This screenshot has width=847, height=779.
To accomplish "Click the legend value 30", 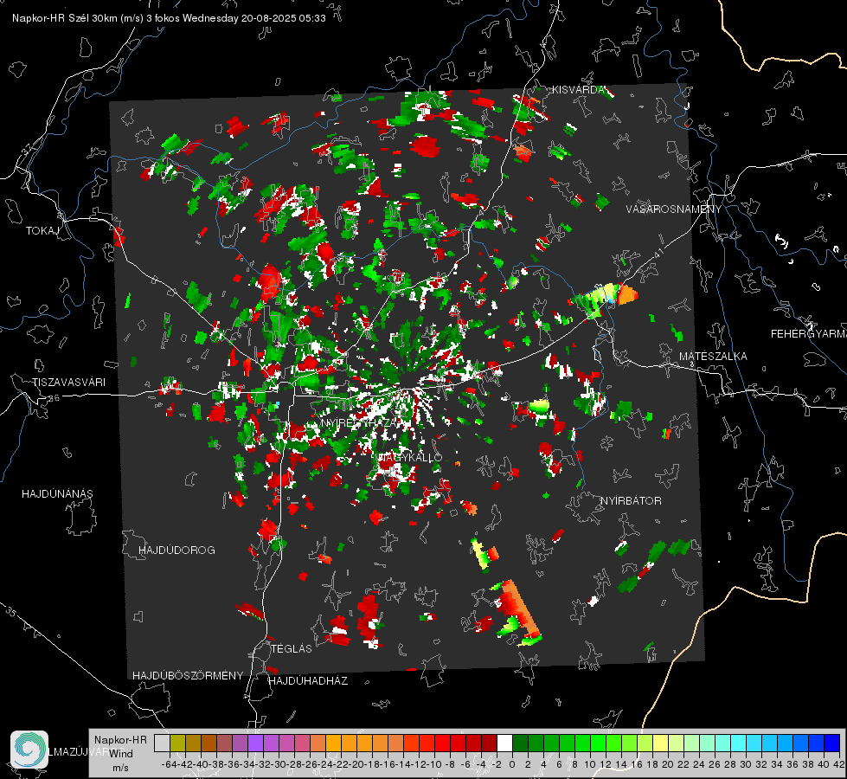I will 746,764.
